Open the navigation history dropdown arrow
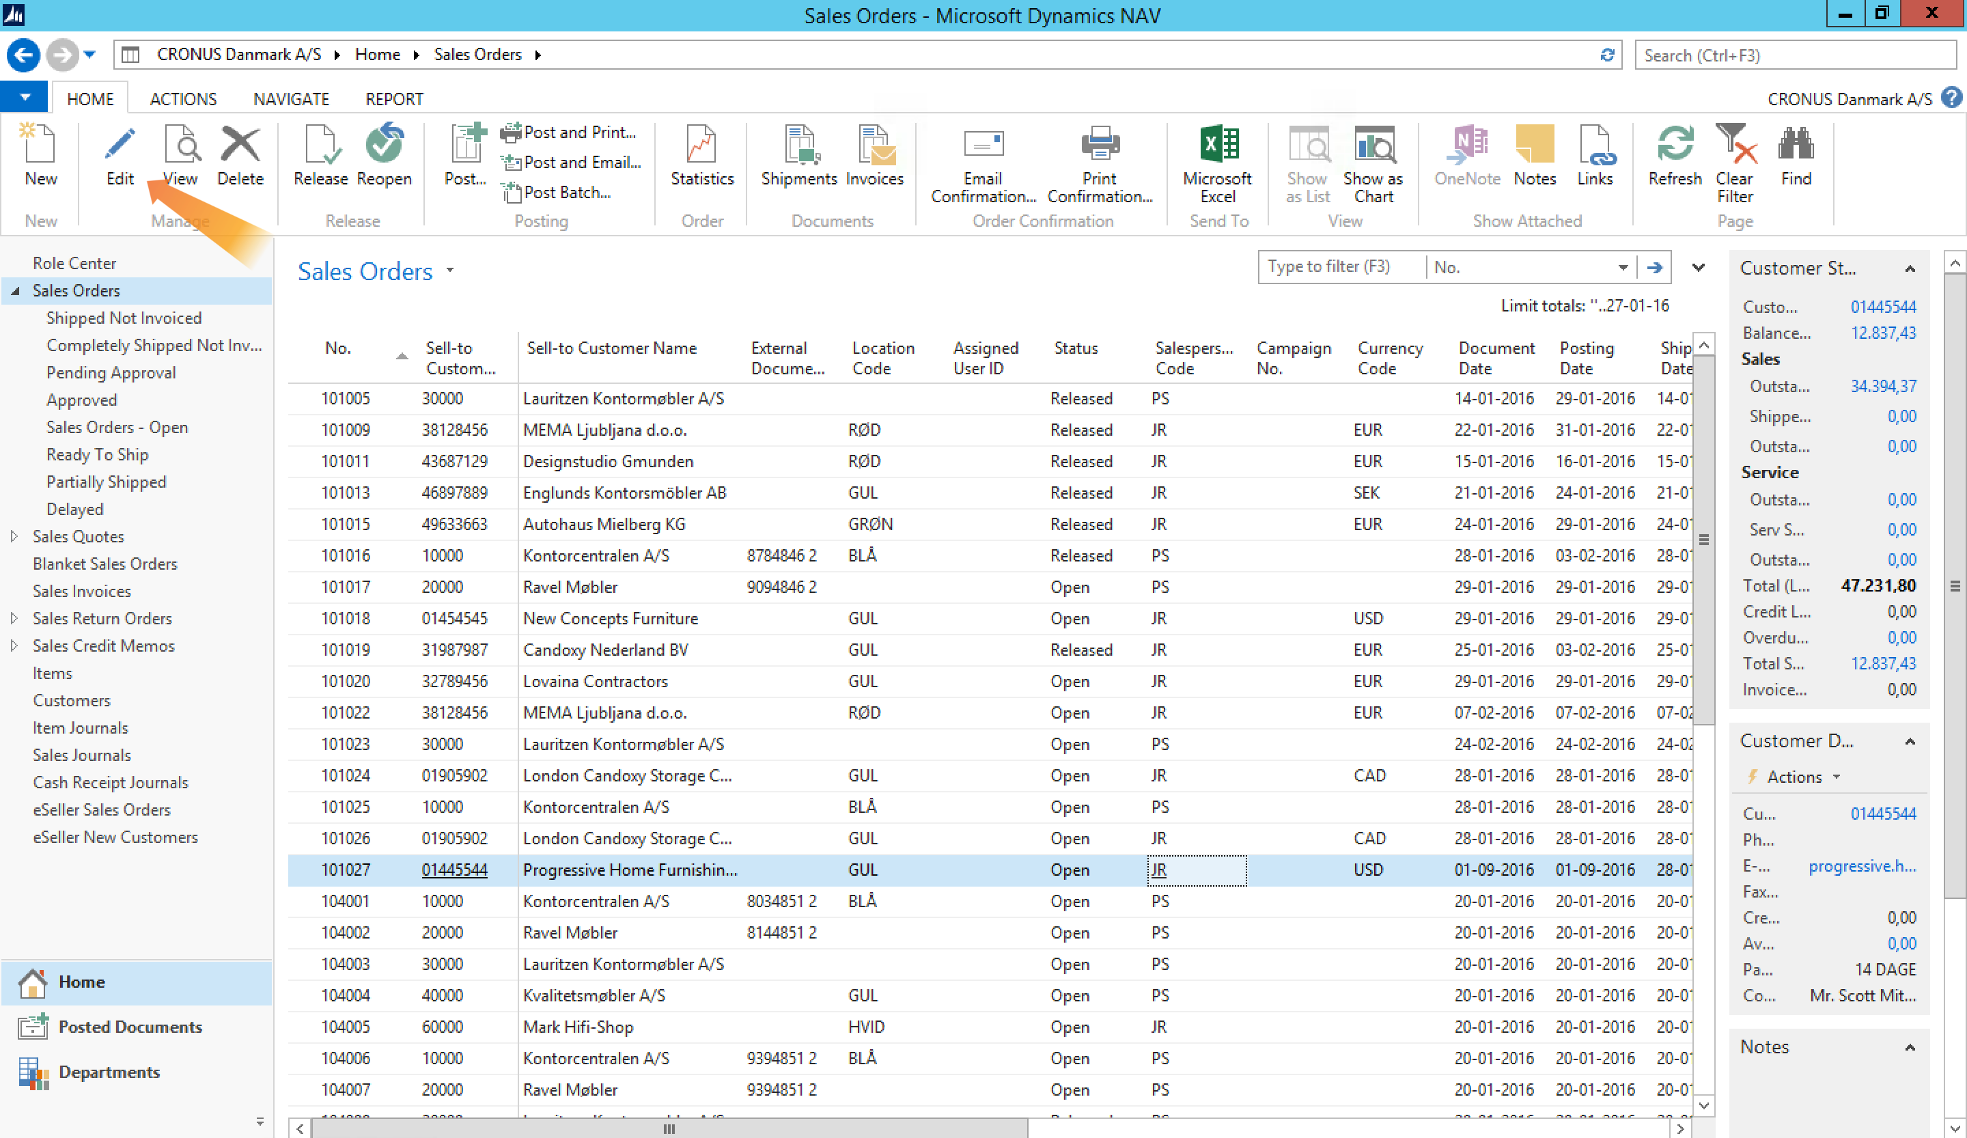The image size is (1967, 1138). (89, 55)
